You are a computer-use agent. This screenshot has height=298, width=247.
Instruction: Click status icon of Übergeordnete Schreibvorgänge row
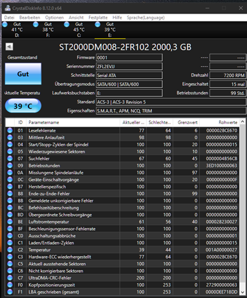coord(10,215)
